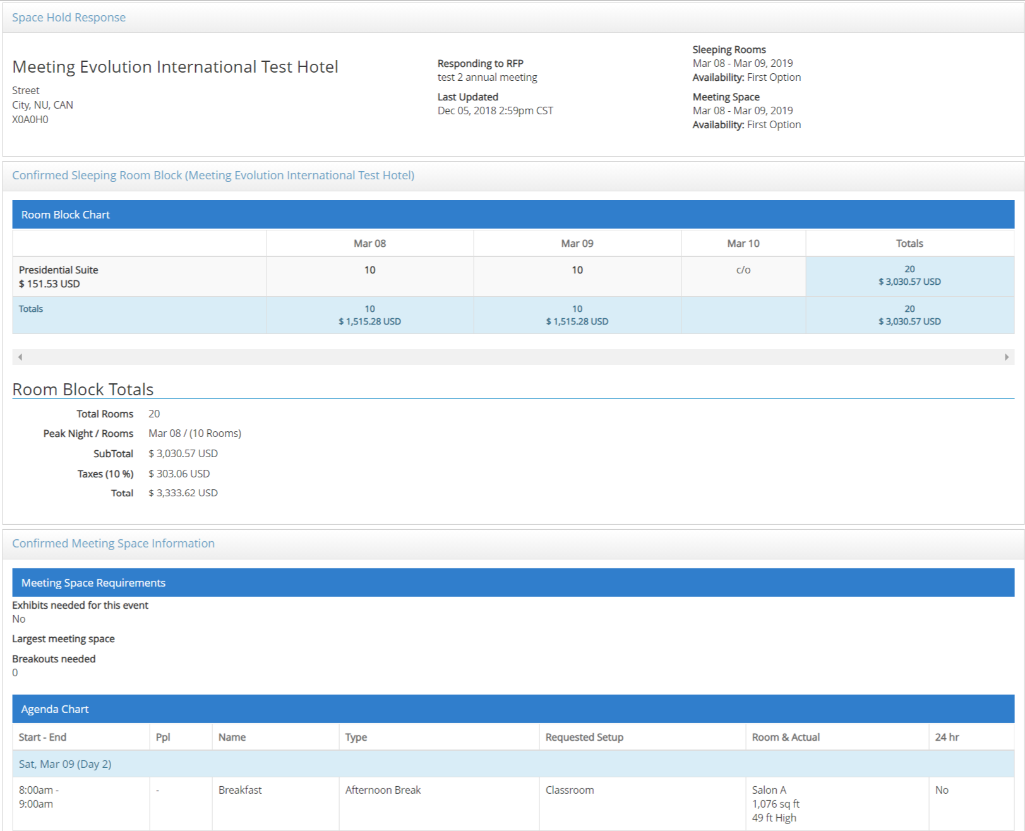Click the Meeting Space Requirements header bar

pyautogui.click(x=513, y=583)
